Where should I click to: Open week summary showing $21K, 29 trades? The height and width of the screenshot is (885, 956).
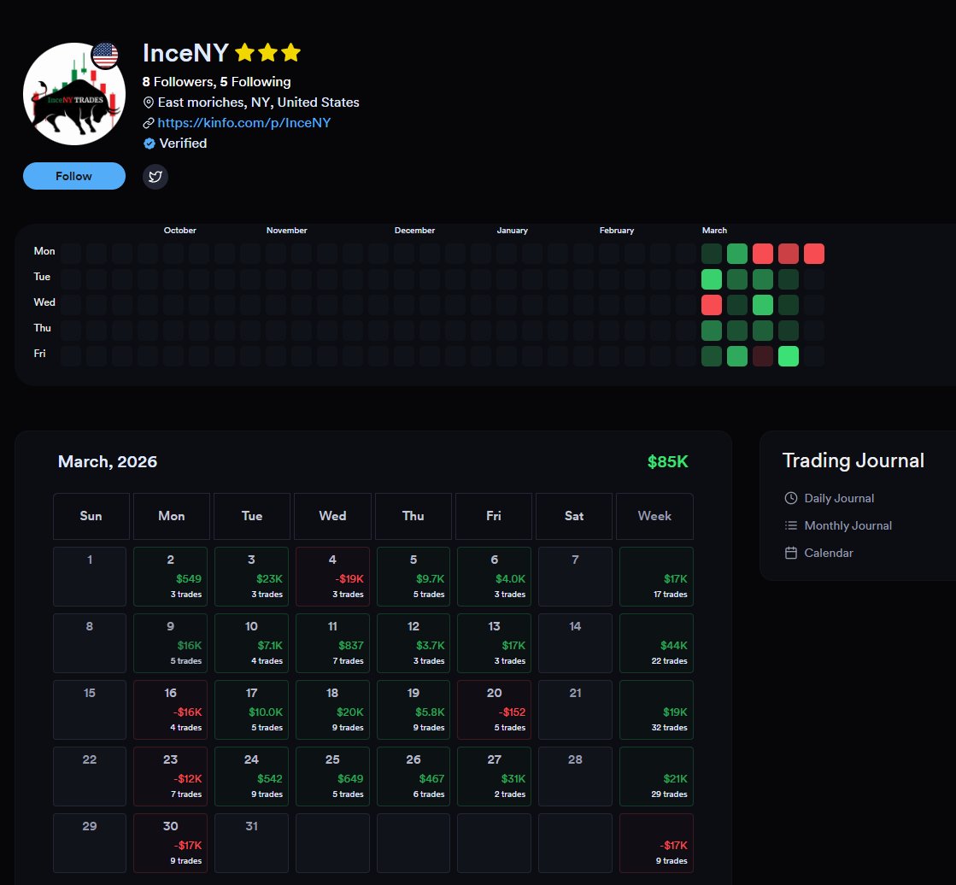tap(656, 777)
